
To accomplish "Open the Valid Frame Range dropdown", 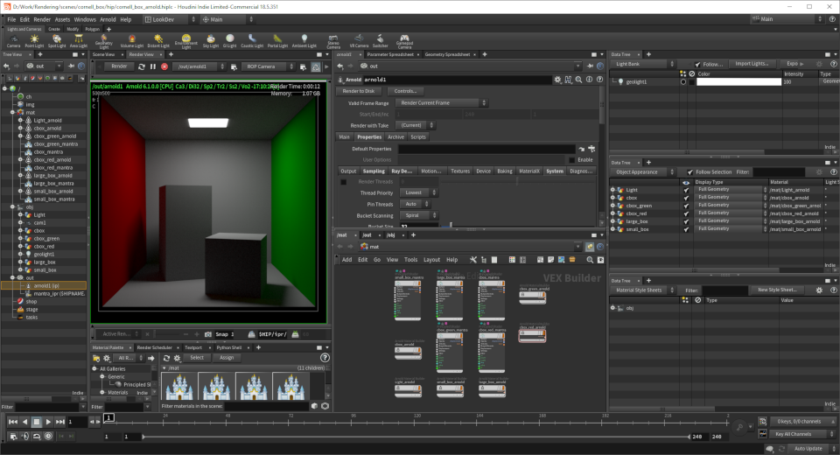I will tap(441, 103).
